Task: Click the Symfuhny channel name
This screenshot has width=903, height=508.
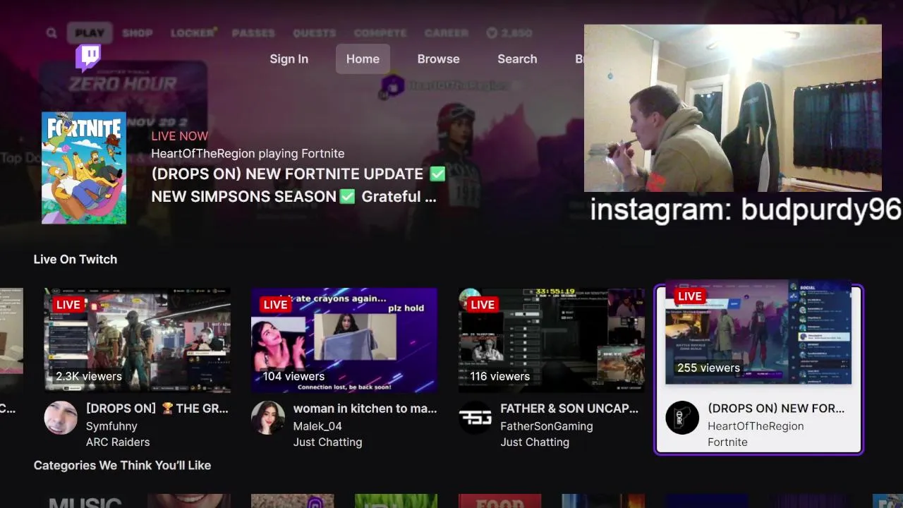Action: click(111, 426)
